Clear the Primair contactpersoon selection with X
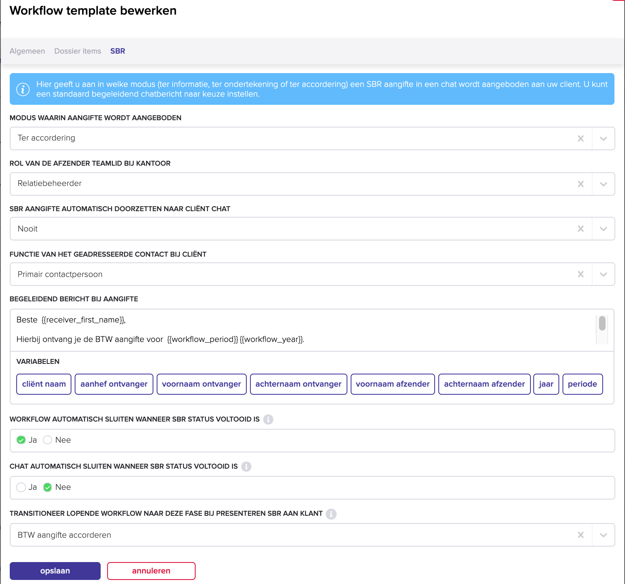The height and width of the screenshot is (584, 625). pyautogui.click(x=581, y=274)
